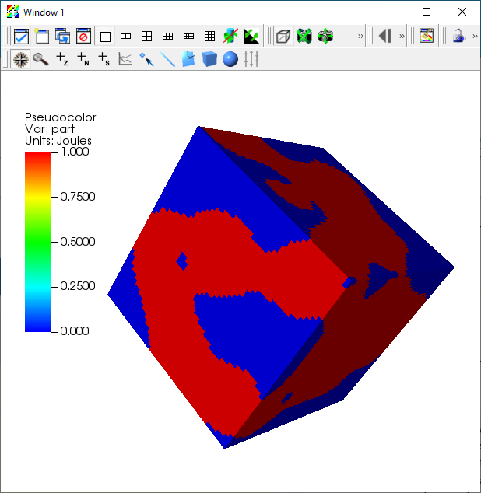The height and width of the screenshot is (493, 481).
Task: Click the clear window paintbrush icon
Action: pyautogui.click(x=427, y=36)
